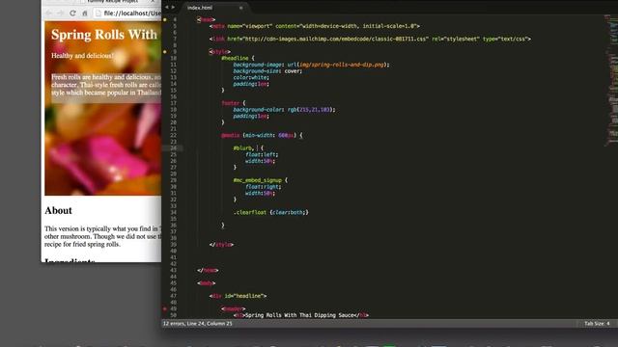Click the gutter marker on line 4
The height and width of the screenshot is (347, 618).
[165, 19]
